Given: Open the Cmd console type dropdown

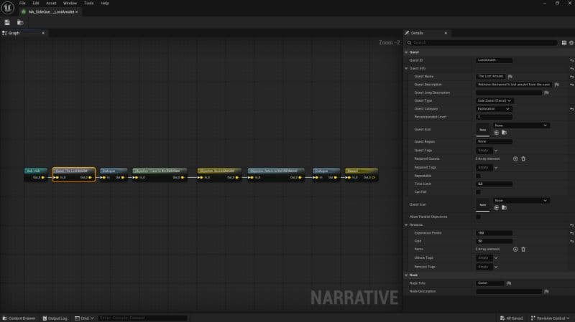Looking at the screenshot, I should click(84, 318).
